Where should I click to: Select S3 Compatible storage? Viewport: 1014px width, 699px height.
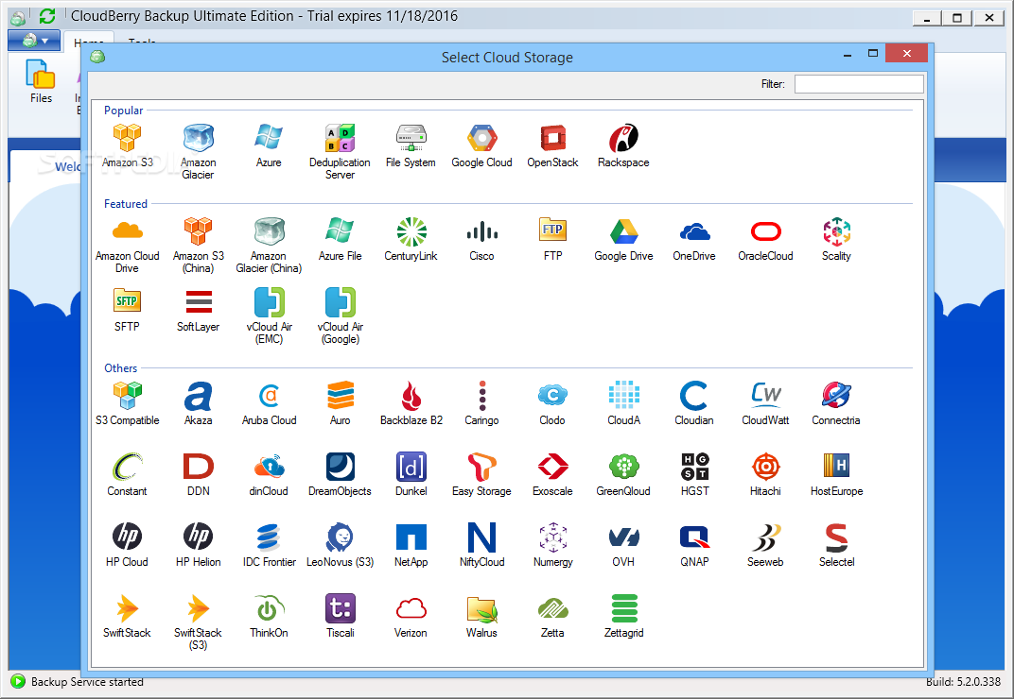[x=128, y=403]
